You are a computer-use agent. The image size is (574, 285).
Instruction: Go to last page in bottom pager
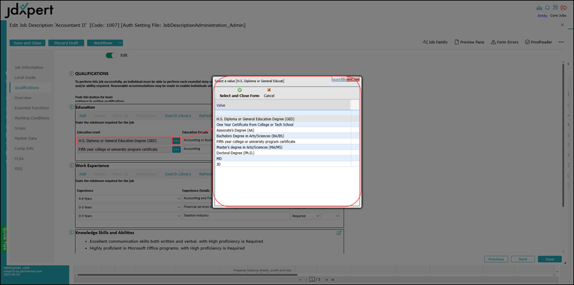click(333, 279)
